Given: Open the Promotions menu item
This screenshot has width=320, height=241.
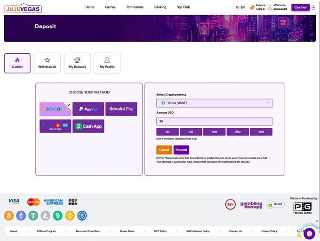Looking at the screenshot, I should click(135, 7).
